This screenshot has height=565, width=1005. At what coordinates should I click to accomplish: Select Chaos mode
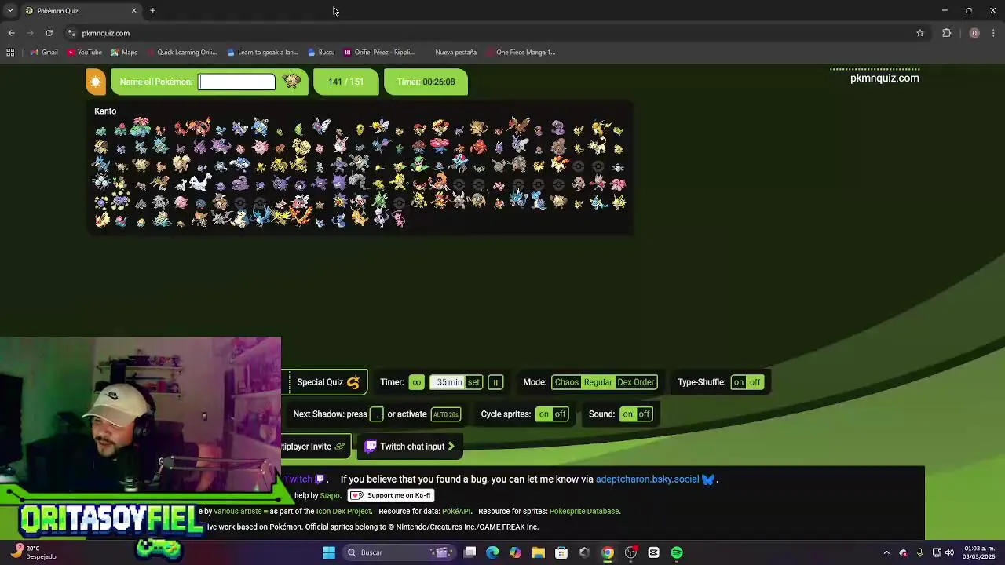point(566,382)
